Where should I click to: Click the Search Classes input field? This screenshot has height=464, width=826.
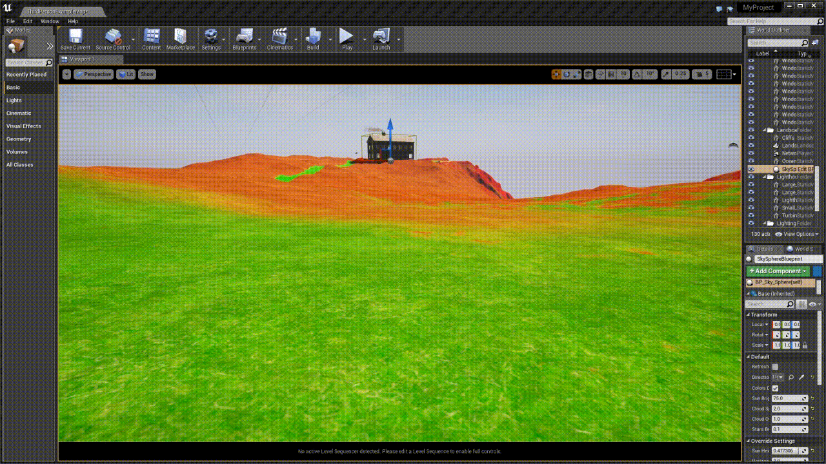click(x=26, y=63)
